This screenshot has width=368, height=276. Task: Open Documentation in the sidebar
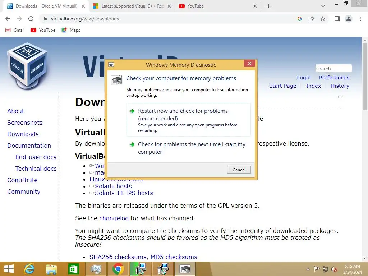tap(29, 146)
